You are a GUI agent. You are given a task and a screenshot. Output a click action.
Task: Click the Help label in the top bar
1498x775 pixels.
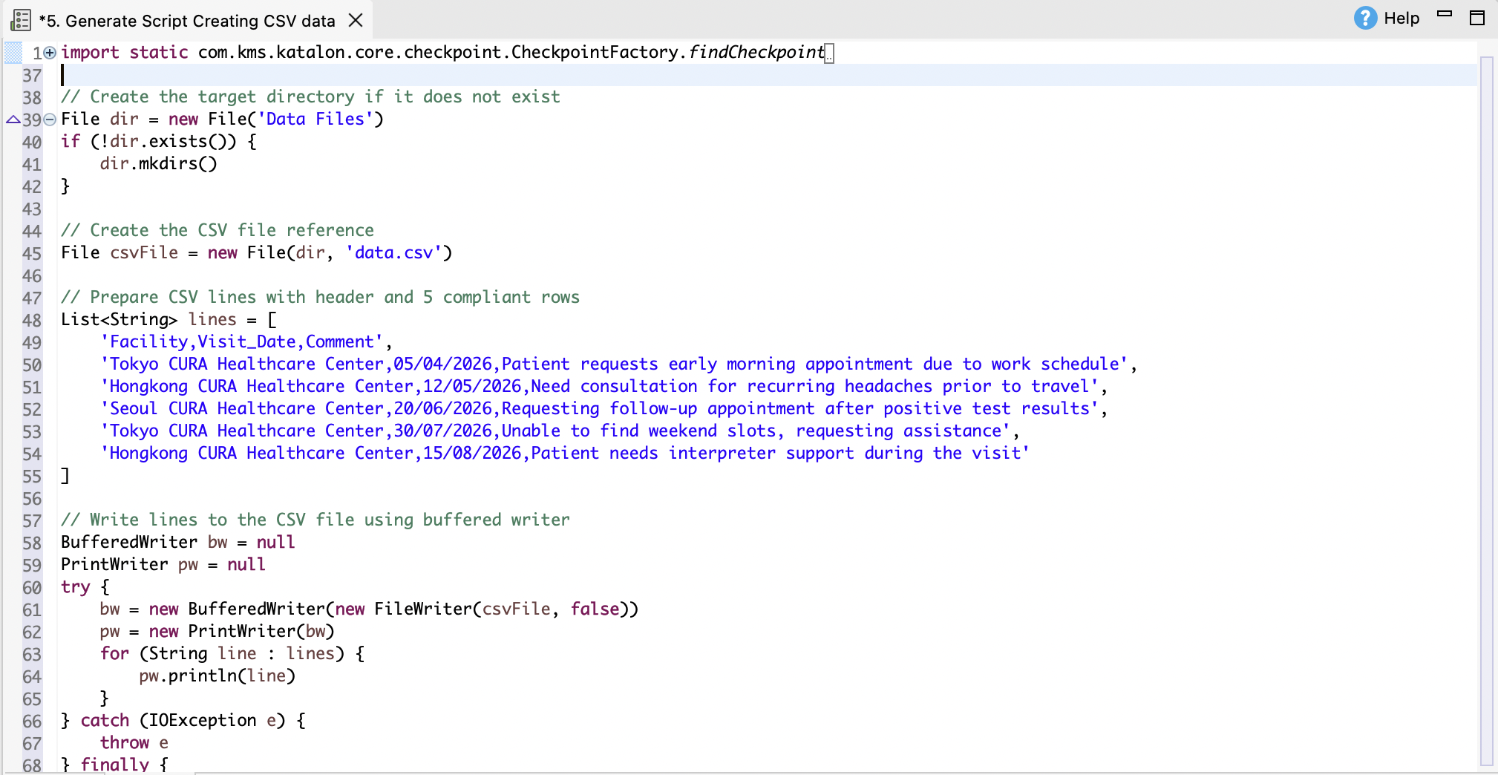[1400, 17]
